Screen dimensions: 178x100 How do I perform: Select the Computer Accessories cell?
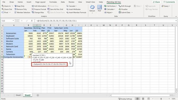[x=14, y=57]
